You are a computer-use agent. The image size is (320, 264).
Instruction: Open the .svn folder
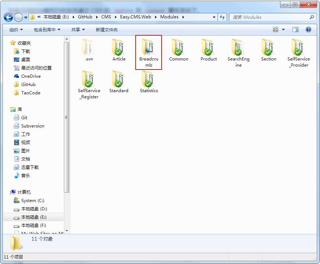point(89,50)
